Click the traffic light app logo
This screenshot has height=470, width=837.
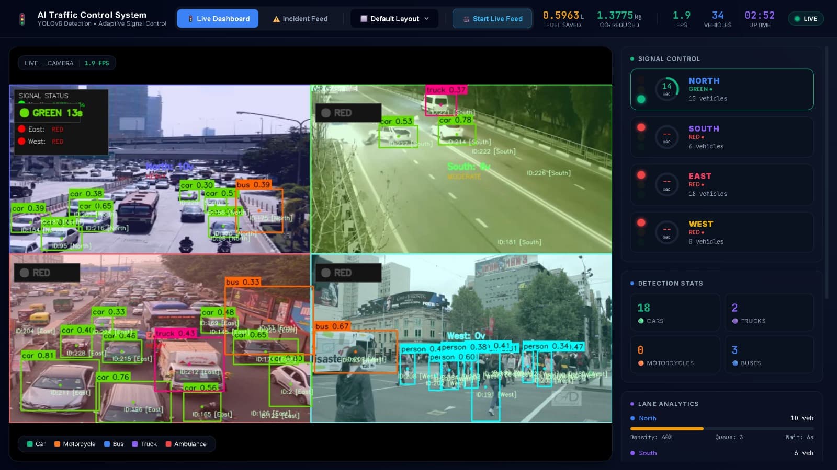(x=22, y=19)
